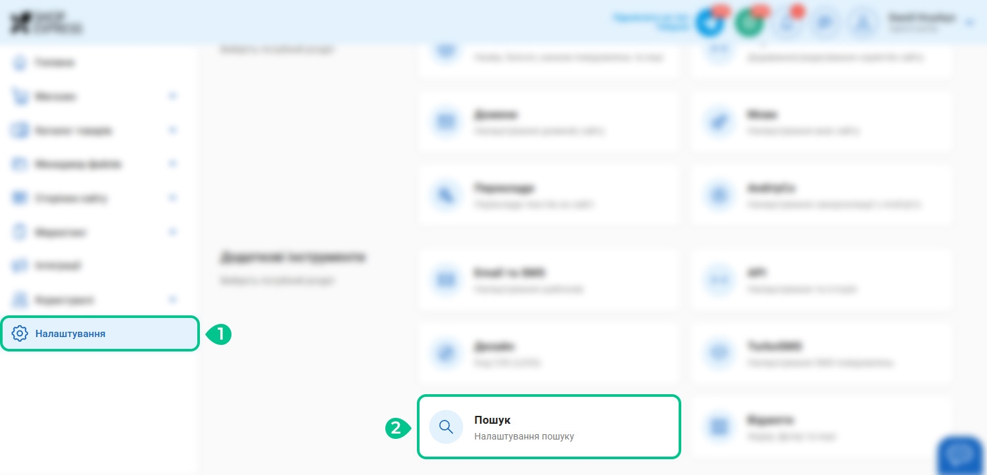Viewport: 987px width, 475px height.
Task: Click the chat bubble icon in header
Action: click(x=824, y=24)
